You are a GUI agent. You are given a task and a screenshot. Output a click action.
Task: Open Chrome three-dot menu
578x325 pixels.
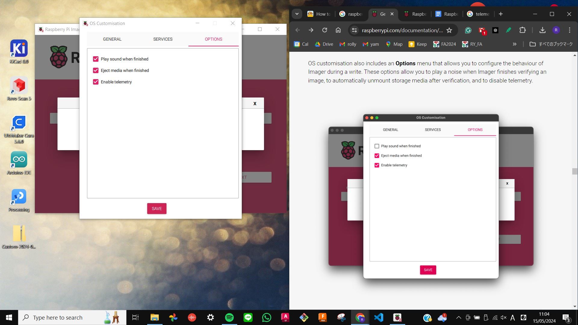point(570,30)
